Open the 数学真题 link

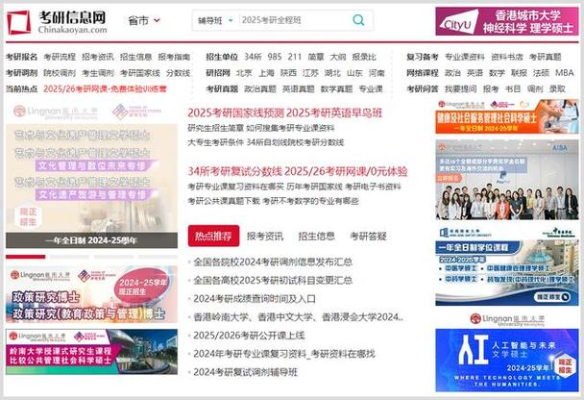(x=336, y=88)
